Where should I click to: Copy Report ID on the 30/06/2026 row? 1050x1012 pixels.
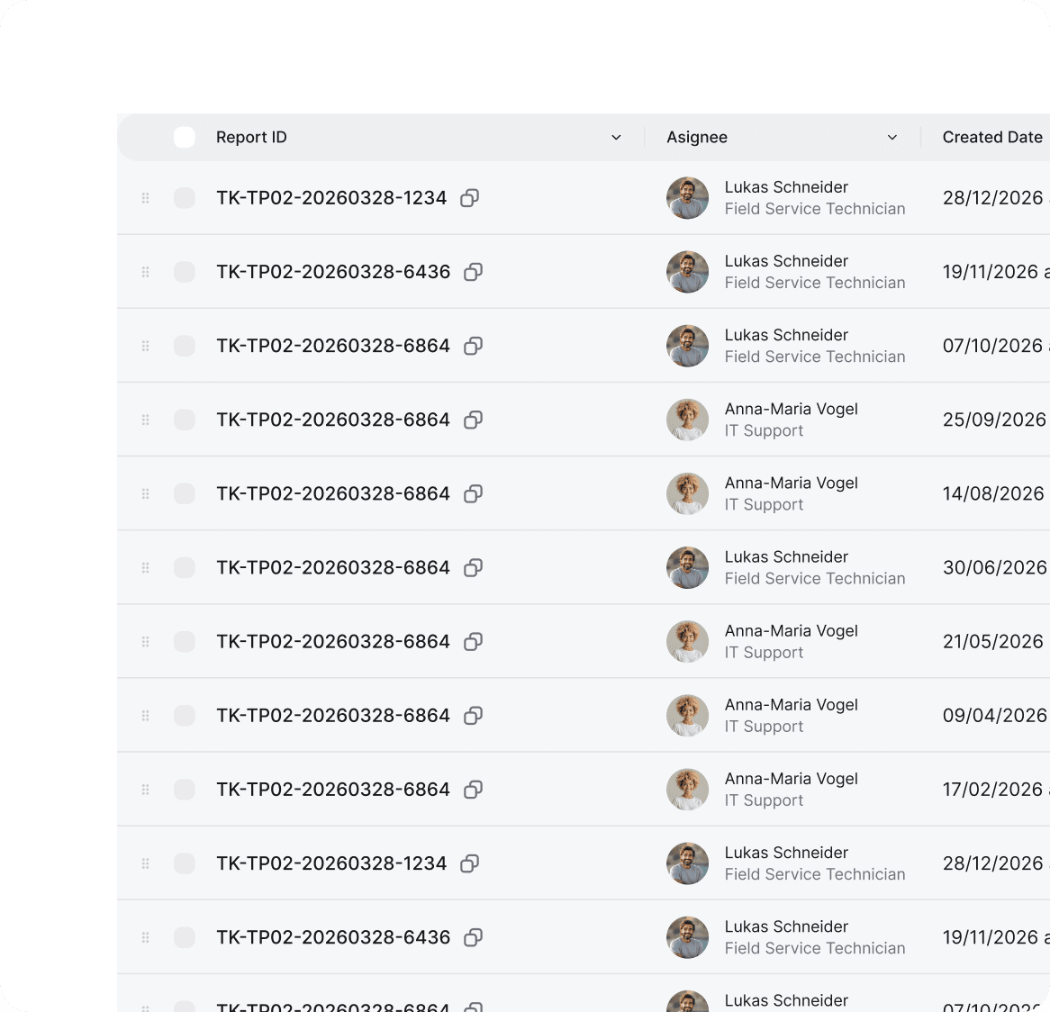pyautogui.click(x=473, y=567)
